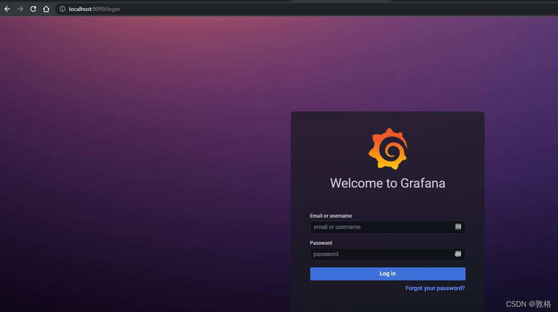Screen dimensions: 558x312
Task: Click the Grafana flame logo
Action: [388, 148]
